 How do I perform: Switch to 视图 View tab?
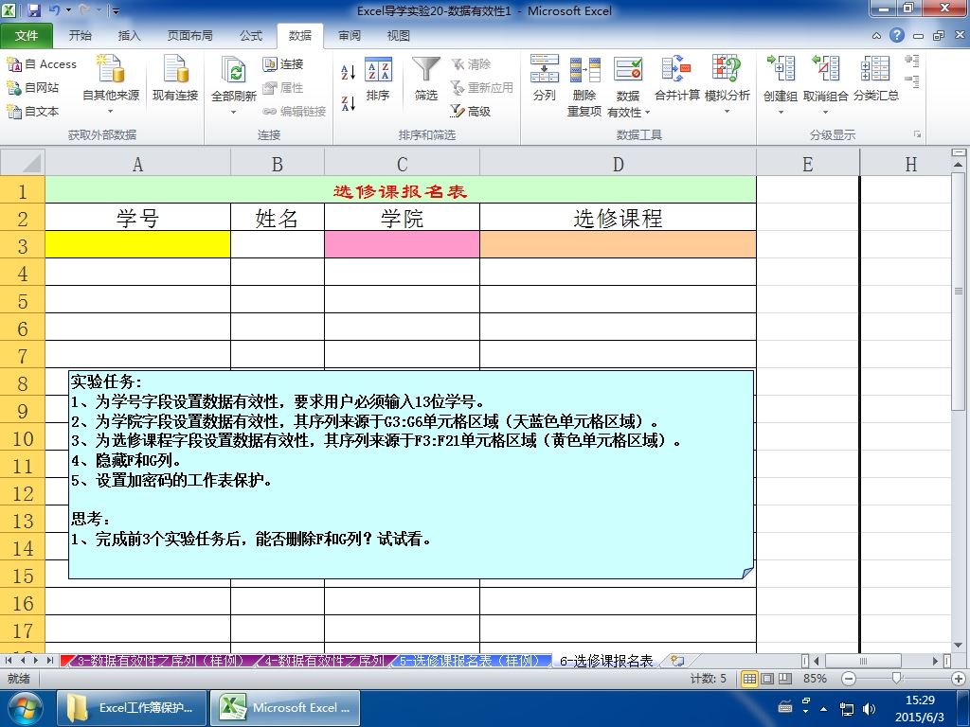399,36
